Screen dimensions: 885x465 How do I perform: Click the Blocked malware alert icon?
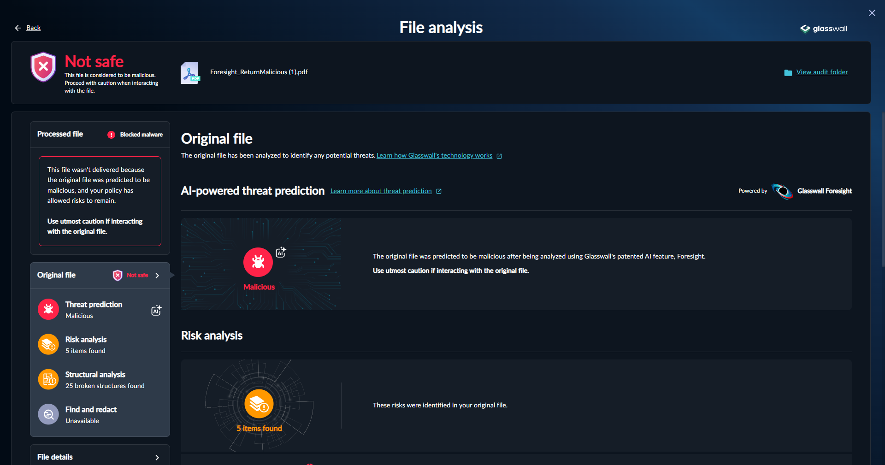click(x=112, y=135)
